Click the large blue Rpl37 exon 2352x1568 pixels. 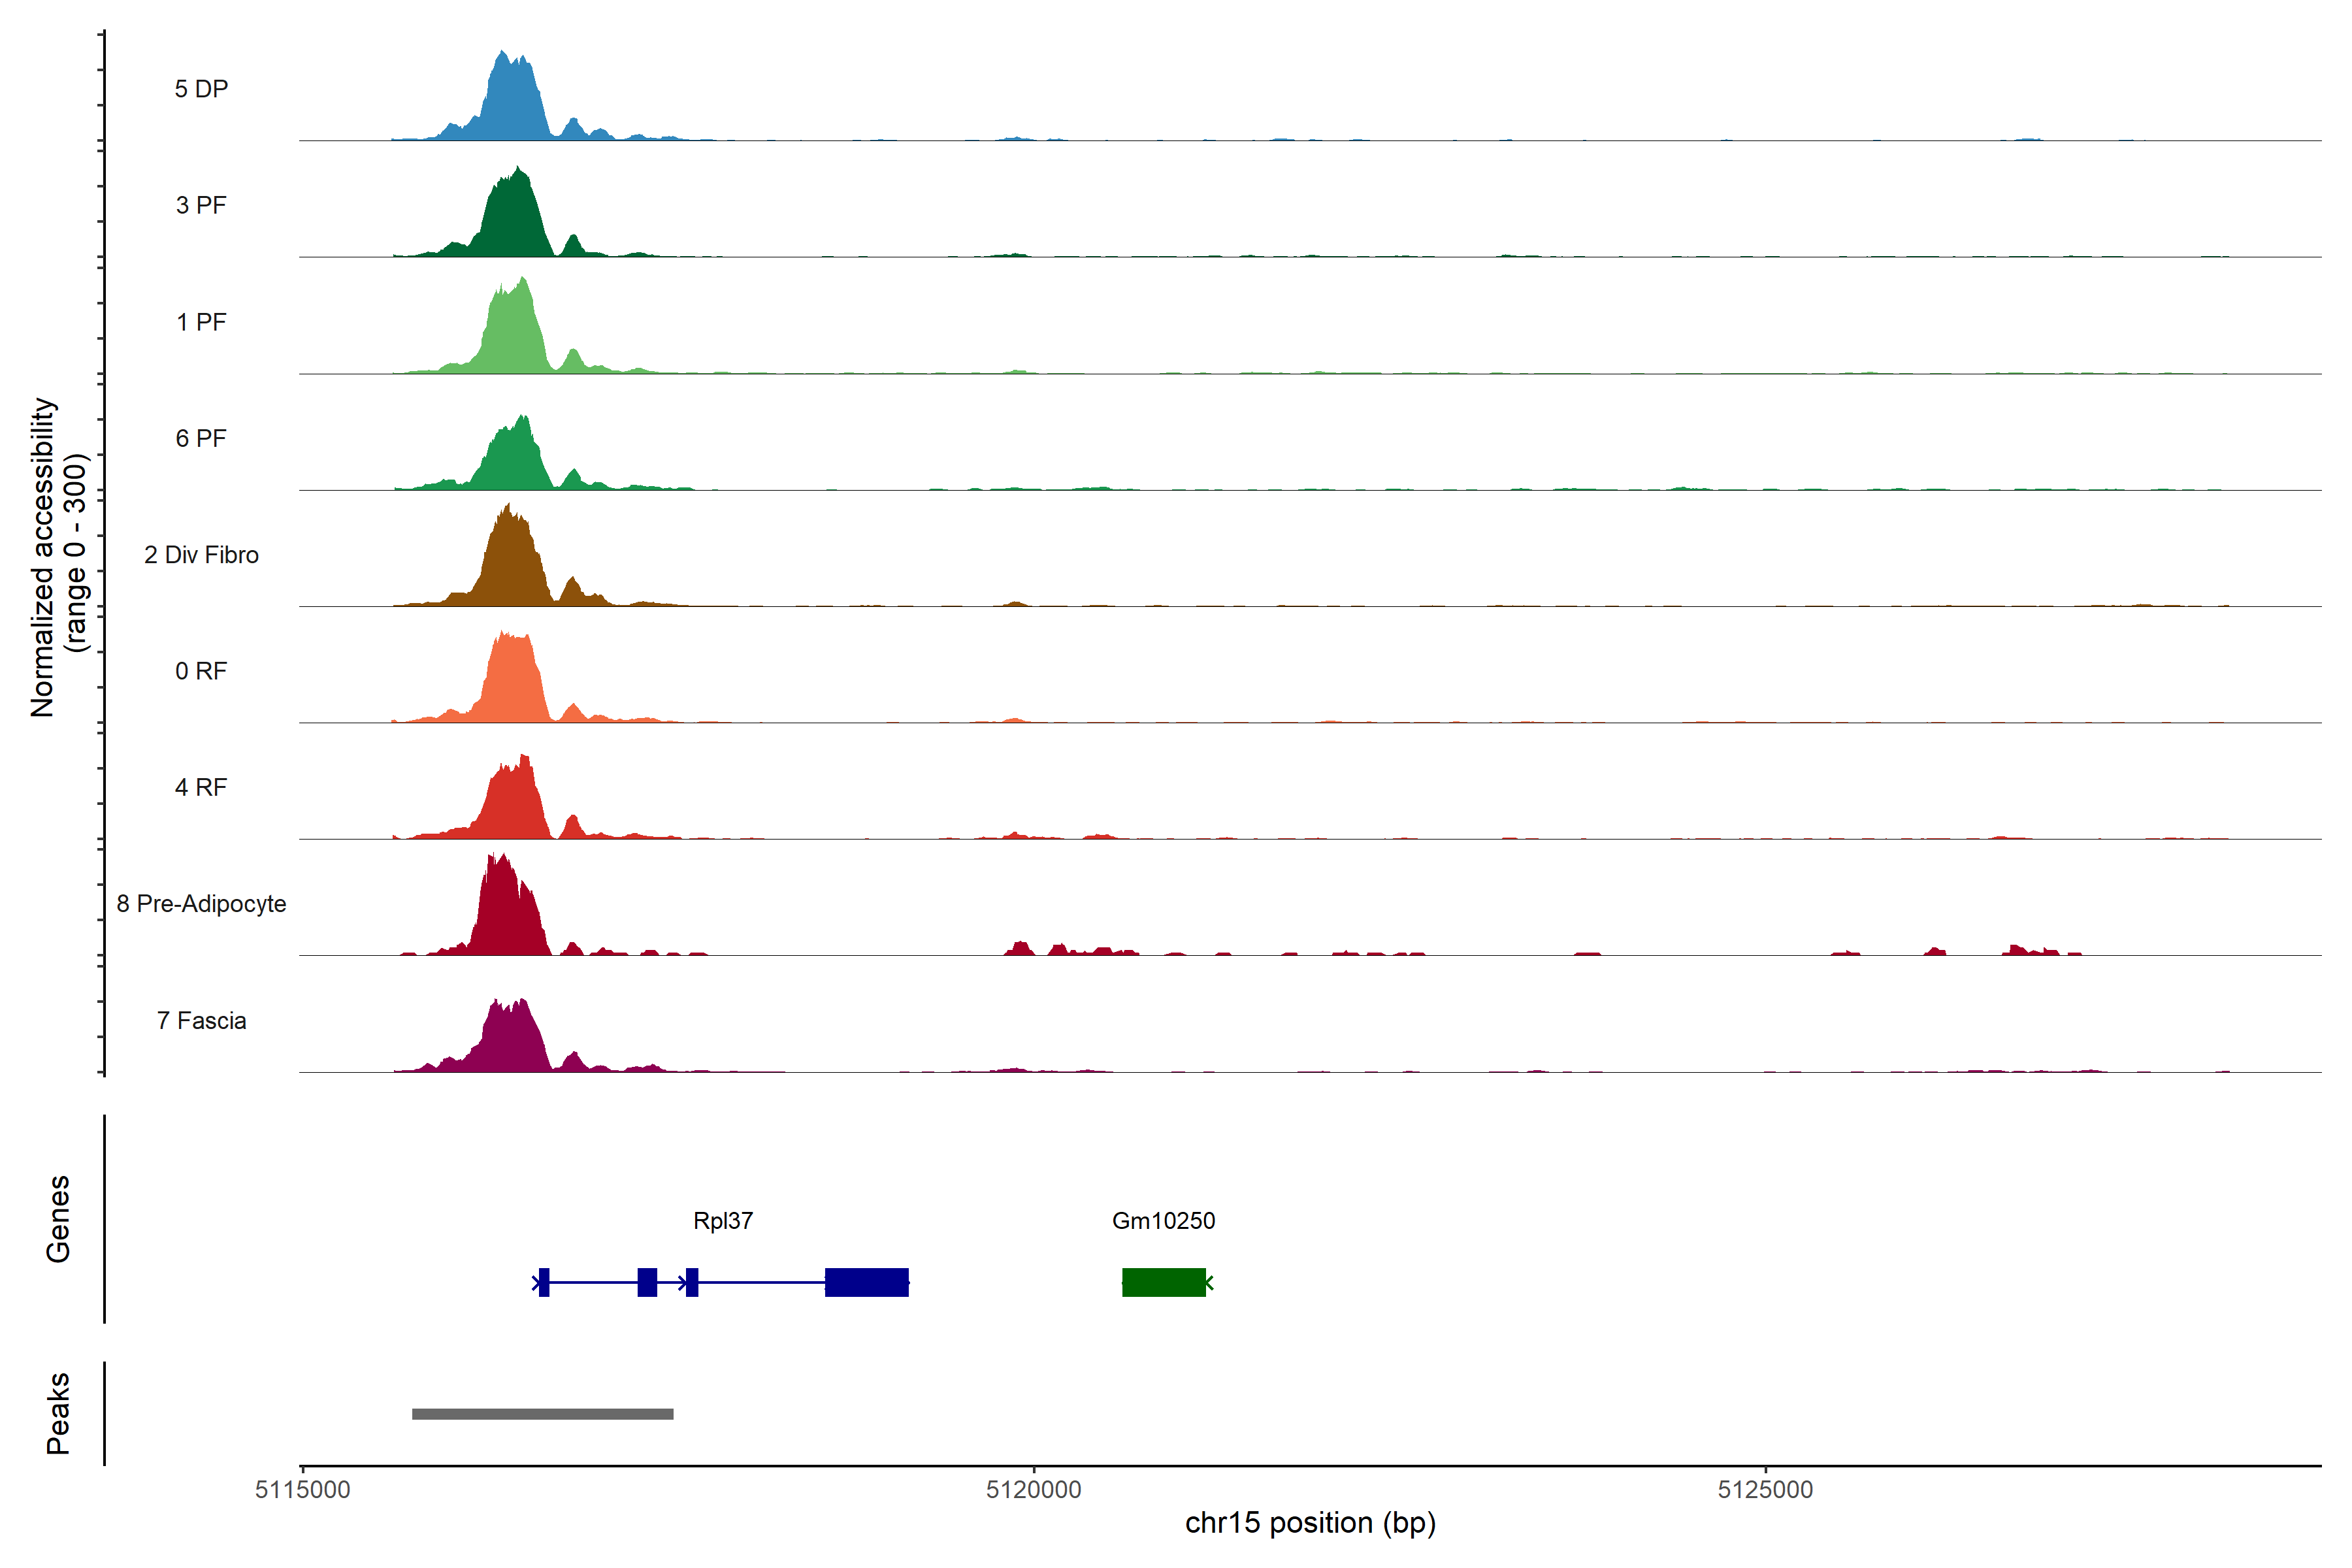(x=866, y=1282)
